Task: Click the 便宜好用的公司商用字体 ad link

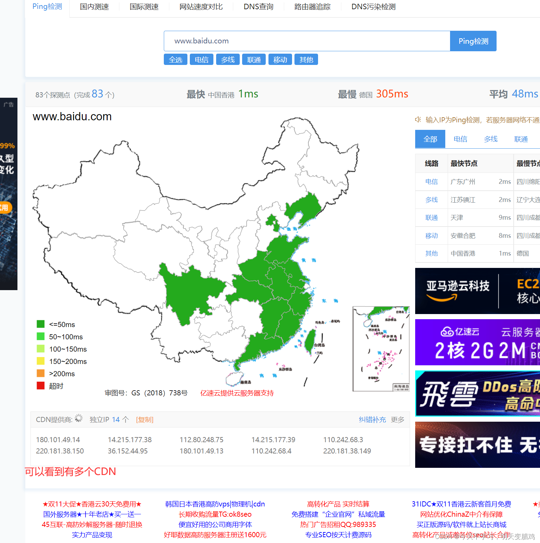Action: [x=215, y=525]
